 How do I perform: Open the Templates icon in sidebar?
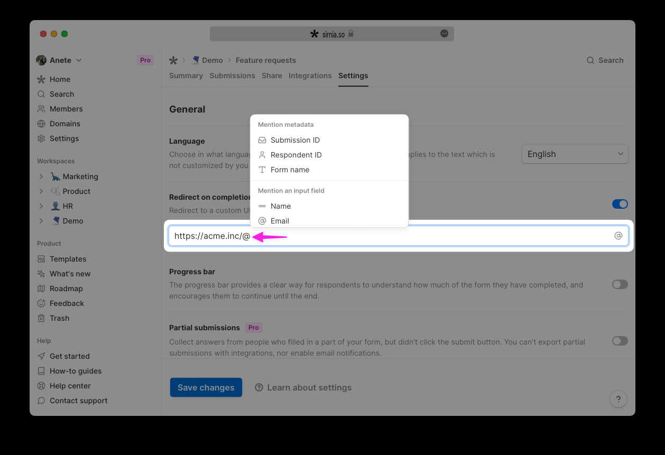41,259
